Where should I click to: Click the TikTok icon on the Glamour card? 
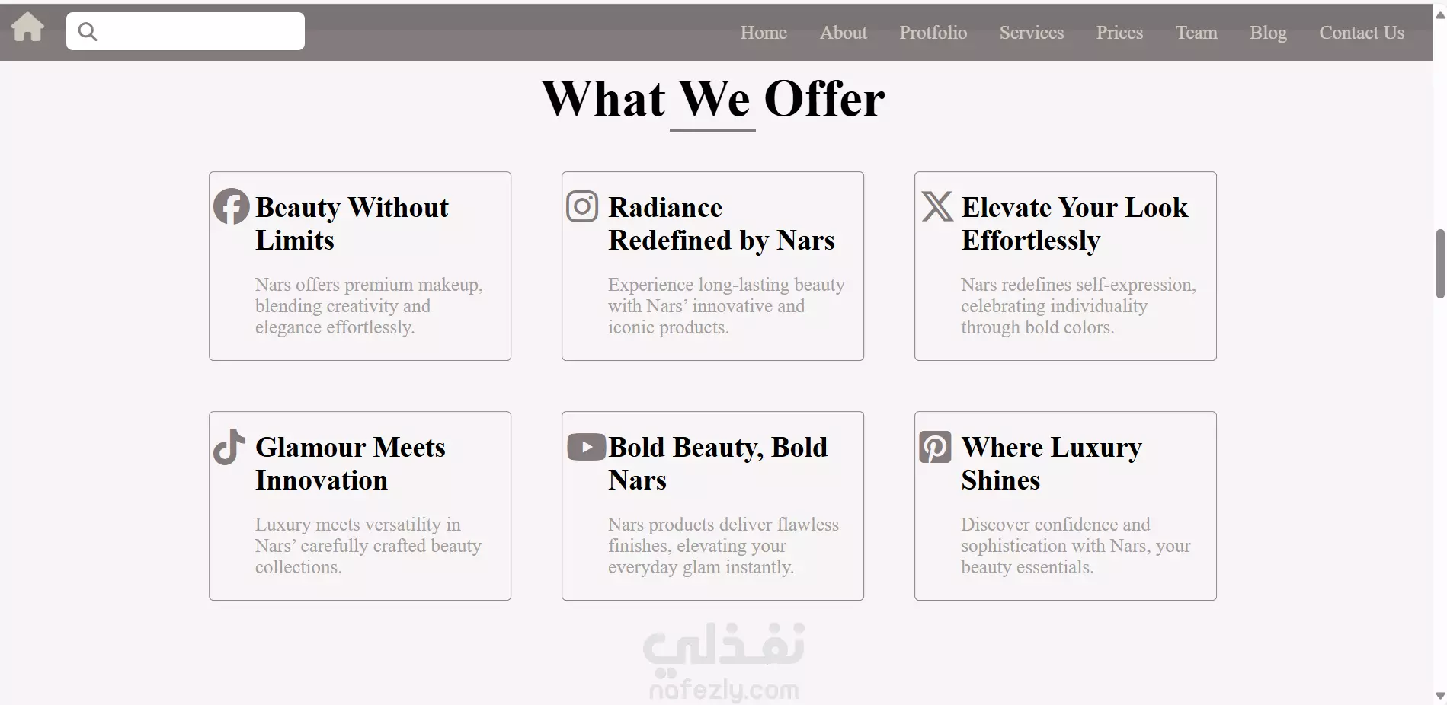click(x=229, y=447)
